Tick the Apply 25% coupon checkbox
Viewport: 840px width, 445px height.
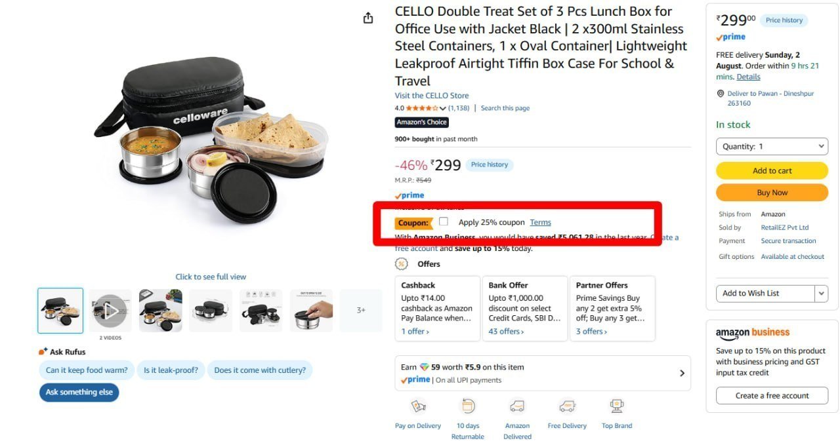444,222
